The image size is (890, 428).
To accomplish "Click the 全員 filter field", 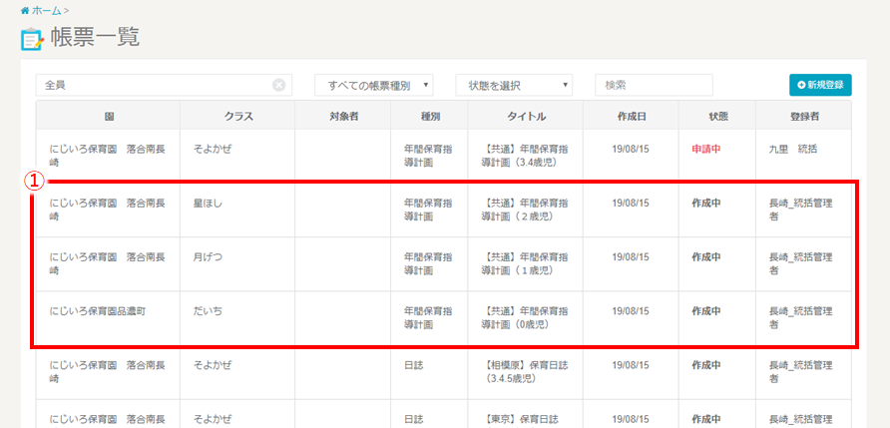I will (x=155, y=86).
